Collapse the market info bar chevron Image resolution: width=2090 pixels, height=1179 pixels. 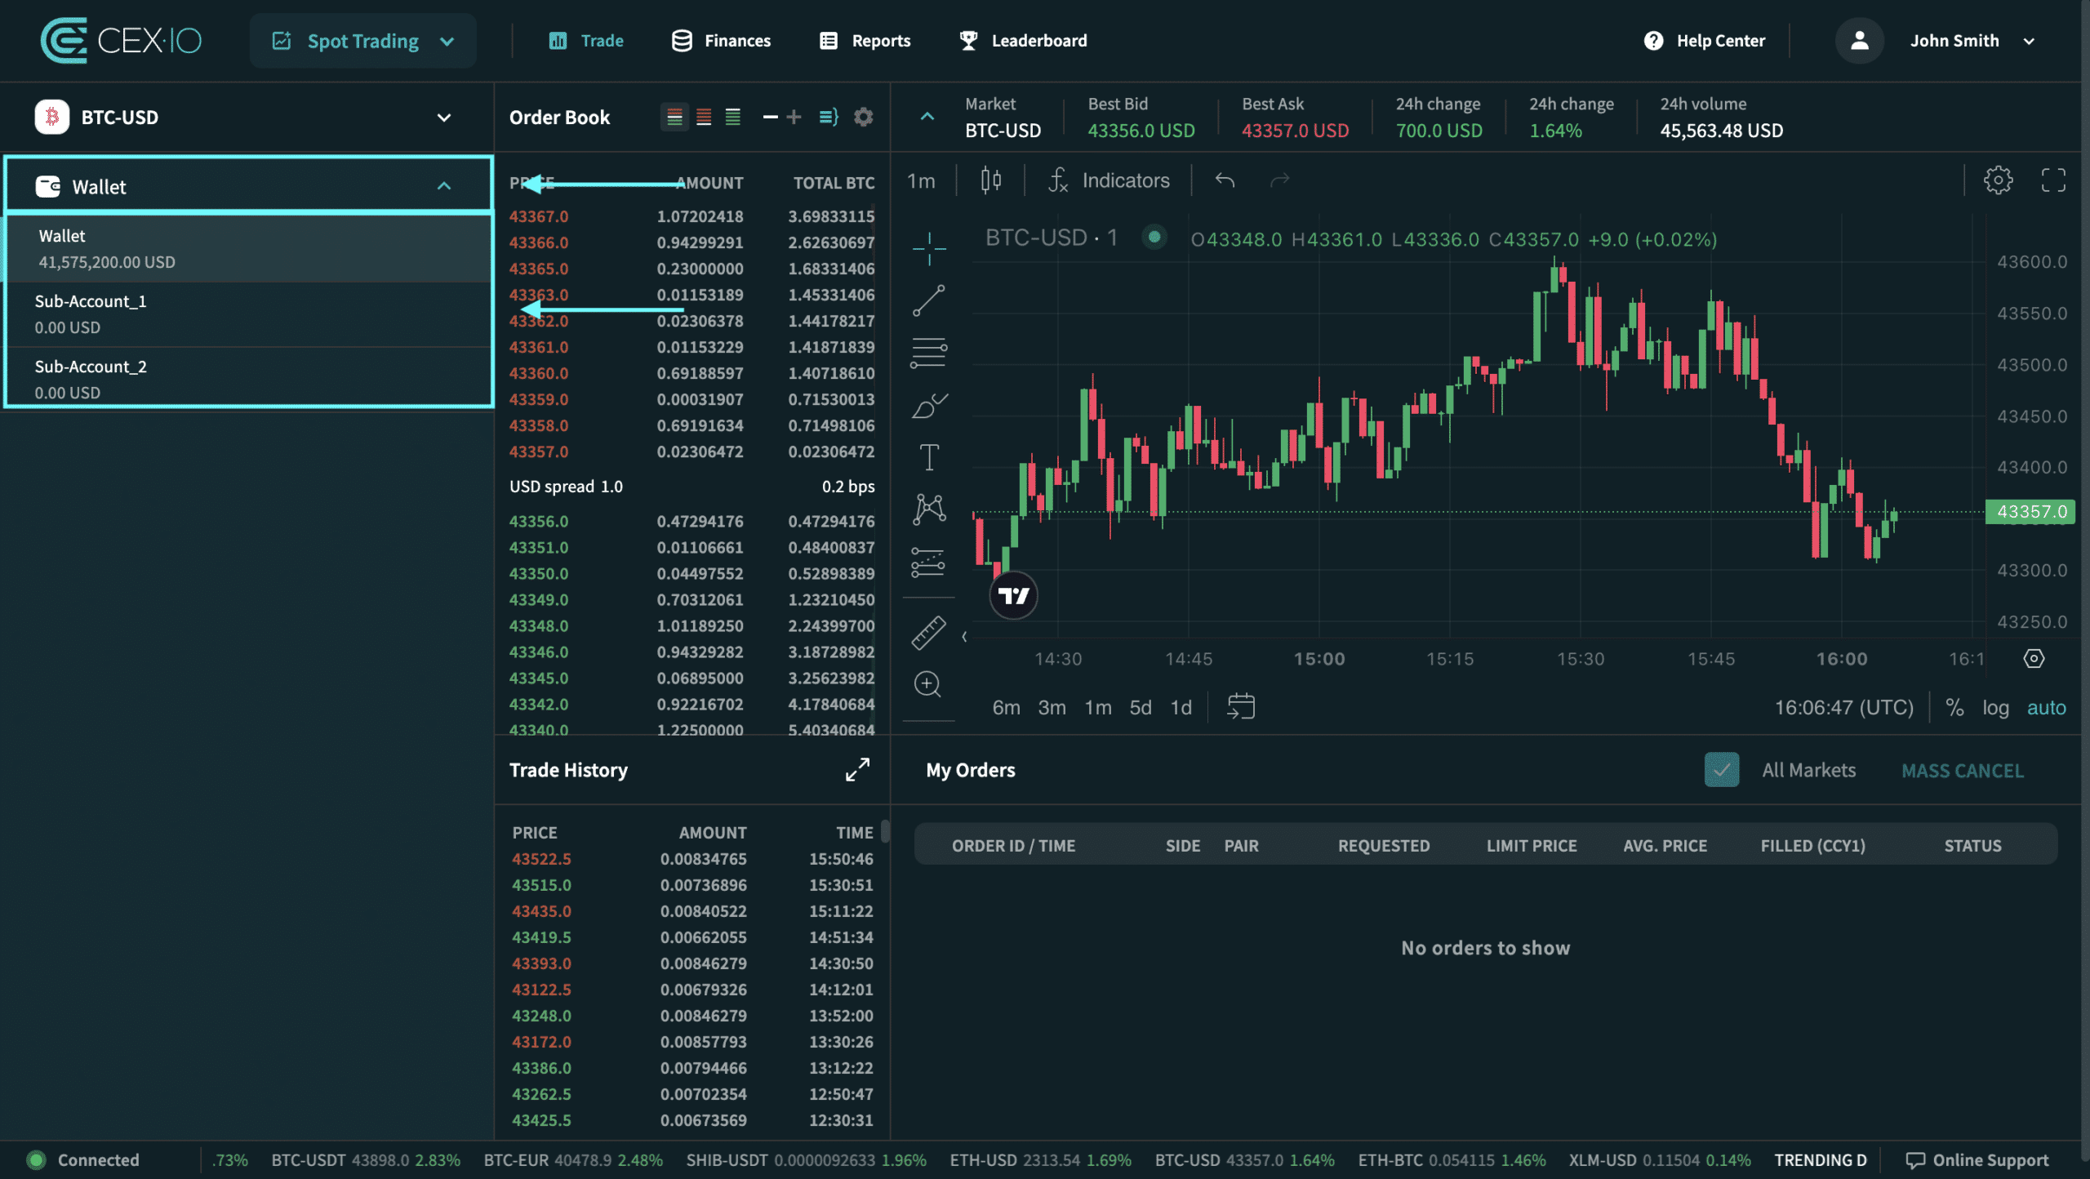point(927,117)
